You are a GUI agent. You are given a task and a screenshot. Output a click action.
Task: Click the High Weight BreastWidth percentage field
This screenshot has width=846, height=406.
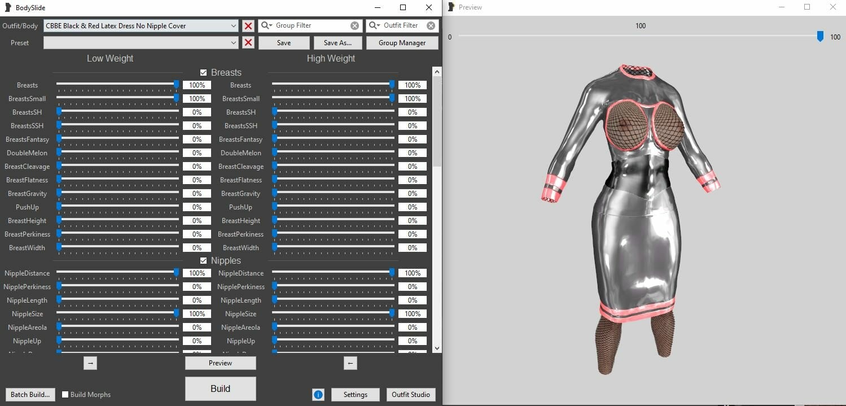click(x=413, y=248)
